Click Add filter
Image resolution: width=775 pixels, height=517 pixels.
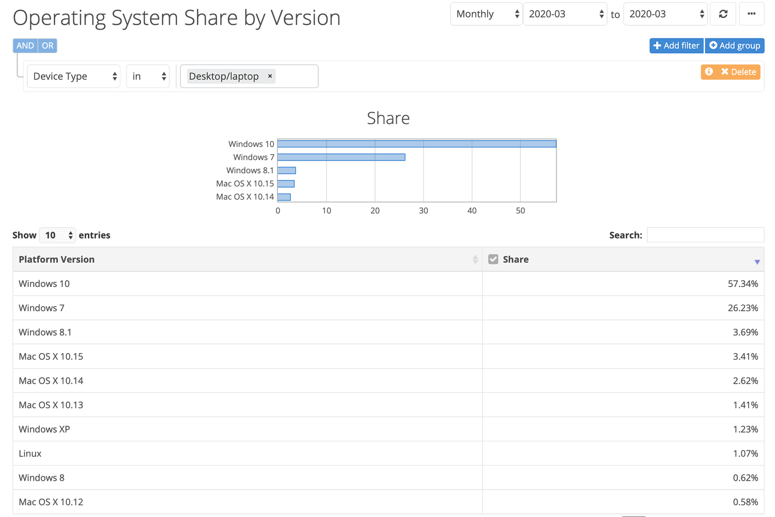coord(676,45)
